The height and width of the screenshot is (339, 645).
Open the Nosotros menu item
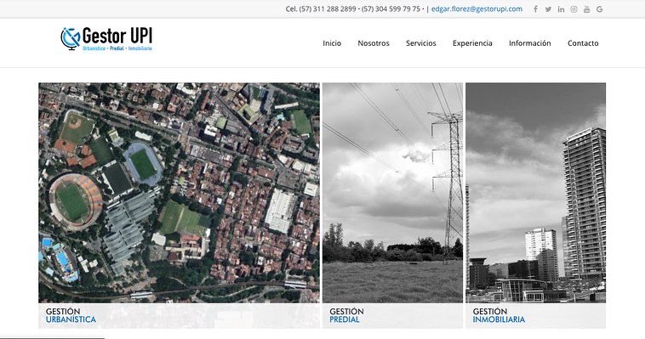pos(374,43)
